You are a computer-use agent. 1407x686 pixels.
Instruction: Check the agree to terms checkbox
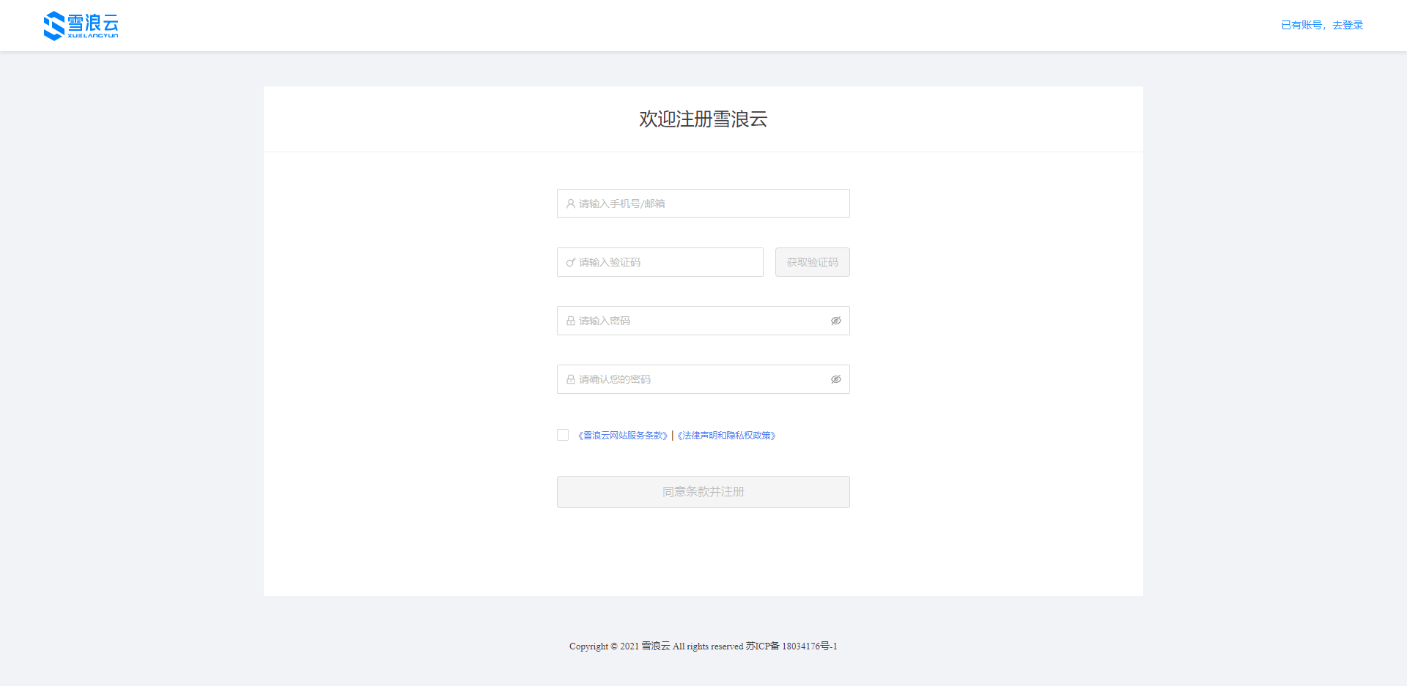pyautogui.click(x=563, y=435)
